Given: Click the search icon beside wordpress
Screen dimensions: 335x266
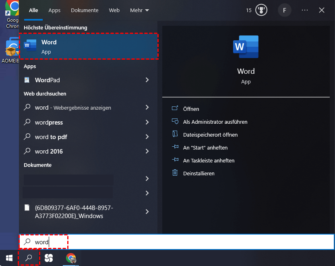Looking at the screenshot, I should pos(27,122).
